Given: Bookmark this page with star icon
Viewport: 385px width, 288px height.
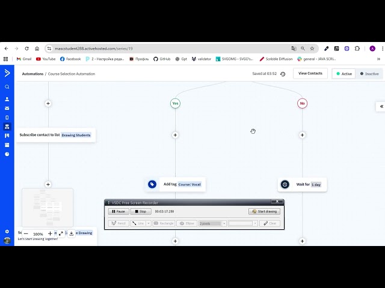Looking at the screenshot, I should tap(312, 49).
